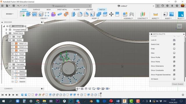Toggle the Show Constraints checkbox
The image size is (186, 104).
174,70
